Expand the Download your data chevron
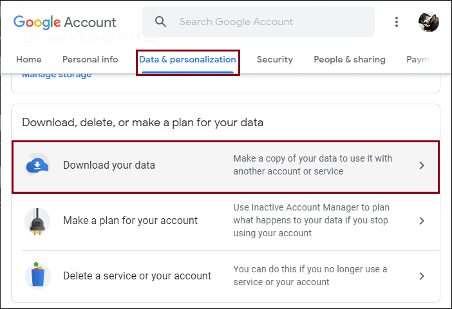The image size is (452, 309). coord(422,165)
